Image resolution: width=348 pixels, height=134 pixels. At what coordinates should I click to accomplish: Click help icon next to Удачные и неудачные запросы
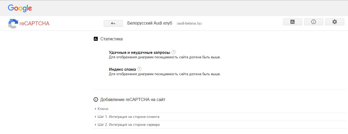(174, 52)
